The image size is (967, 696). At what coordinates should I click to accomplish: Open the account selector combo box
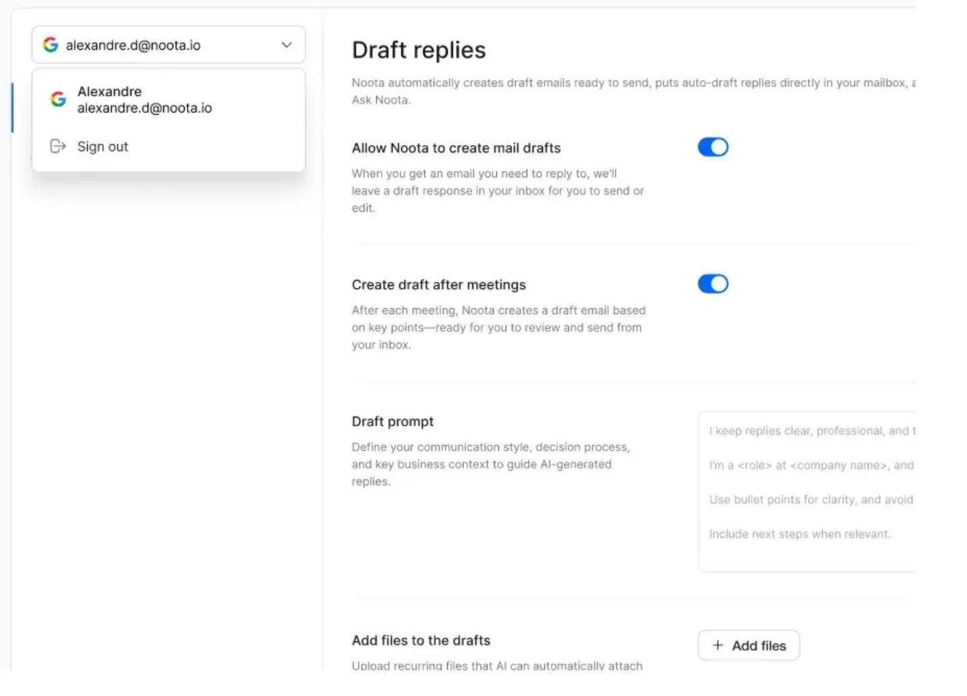169,45
